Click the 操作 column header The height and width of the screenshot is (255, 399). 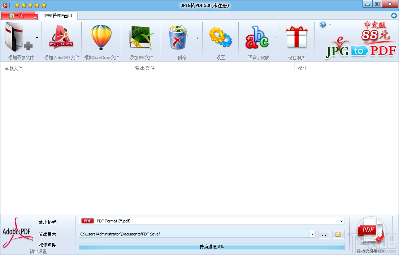(302, 68)
